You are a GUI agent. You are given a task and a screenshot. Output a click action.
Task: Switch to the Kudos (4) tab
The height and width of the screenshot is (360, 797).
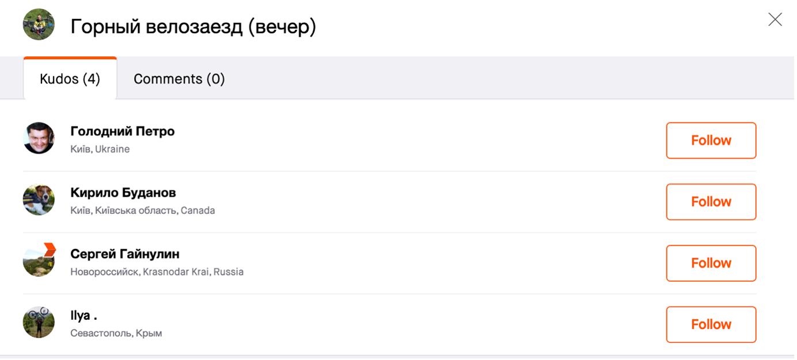70,79
